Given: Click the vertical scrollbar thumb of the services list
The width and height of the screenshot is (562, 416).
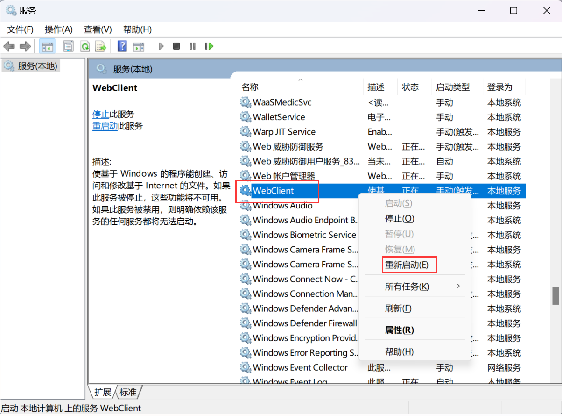Looking at the screenshot, I should [x=555, y=295].
